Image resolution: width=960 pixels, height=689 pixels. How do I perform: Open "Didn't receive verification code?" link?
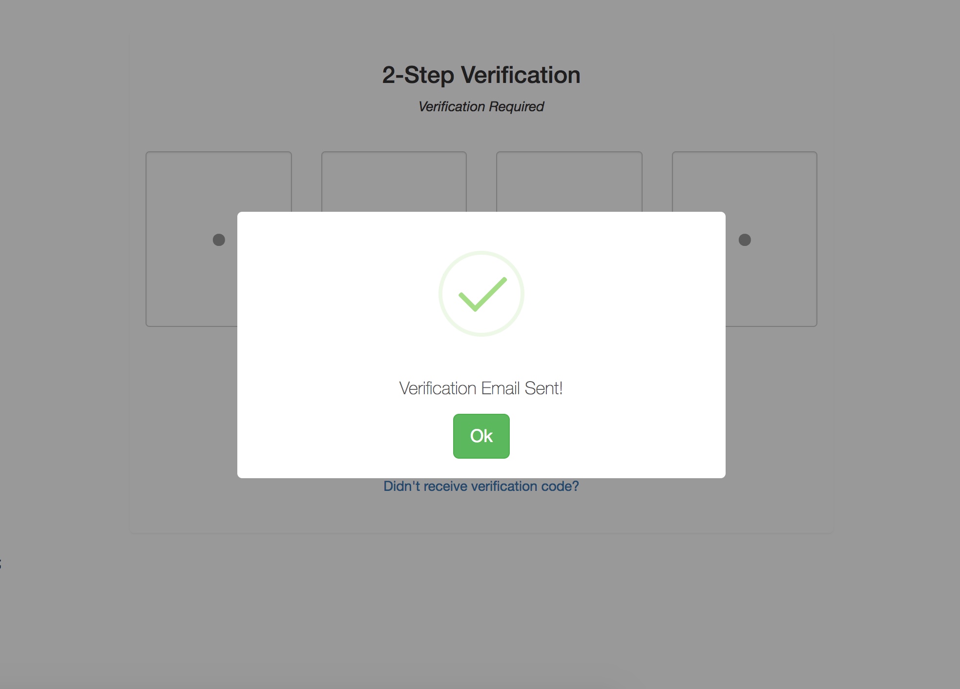click(x=481, y=486)
